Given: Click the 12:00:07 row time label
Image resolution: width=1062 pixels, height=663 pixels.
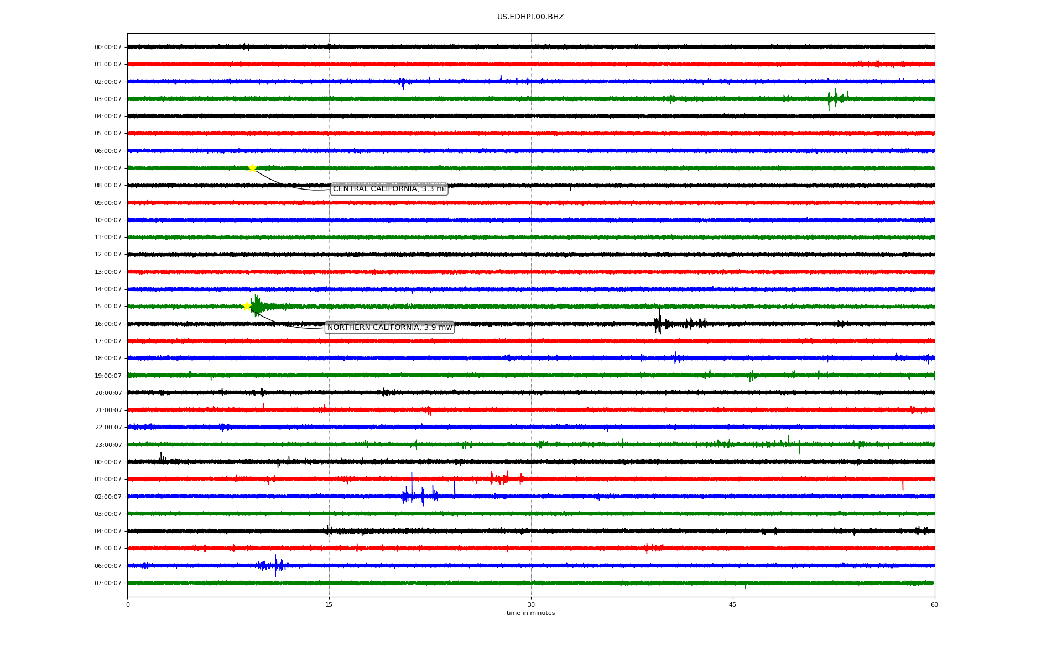Looking at the screenshot, I should tap(108, 255).
